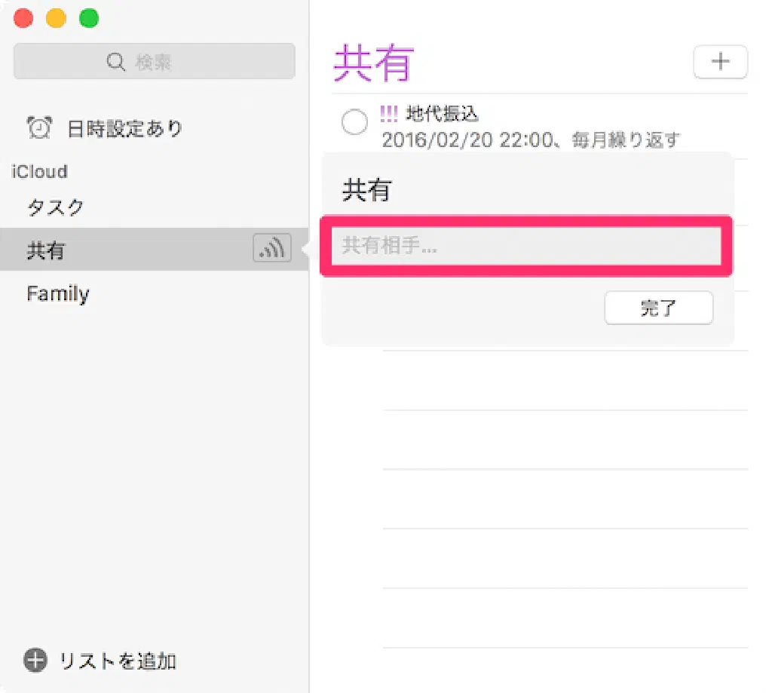Mark the 地代振込 reminder as completed
Screen dimensions: 772x693
[354, 122]
